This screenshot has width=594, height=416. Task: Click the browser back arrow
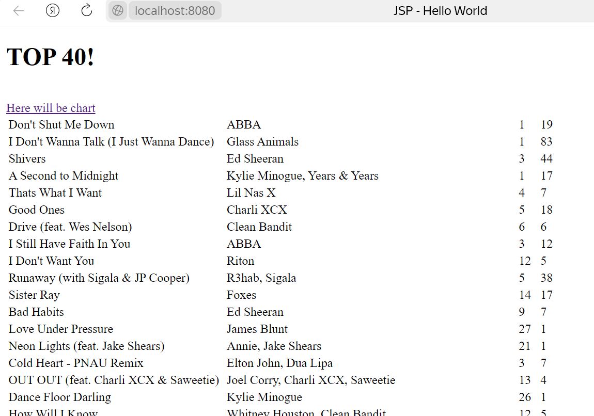tap(19, 11)
